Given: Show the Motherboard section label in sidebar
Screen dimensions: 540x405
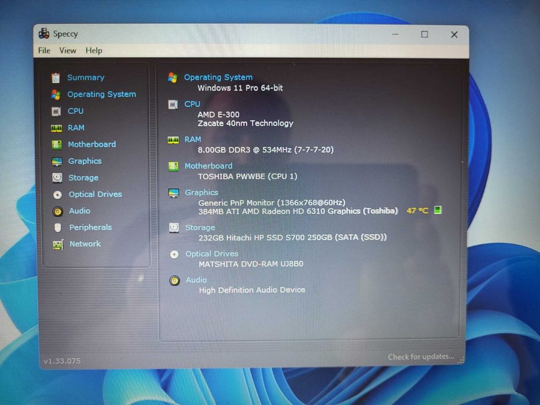Looking at the screenshot, I should click(x=92, y=144).
